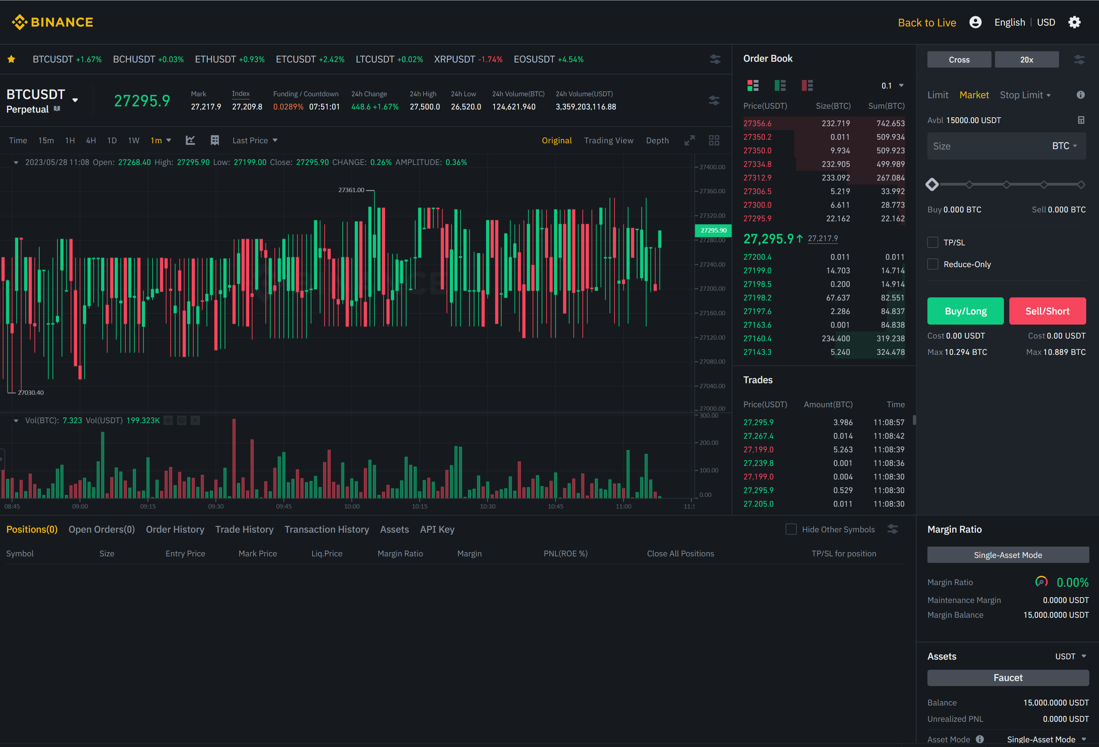The width and height of the screenshot is (1099, 747).
Task: Adjust leverage with the 20x button
Action: click(x=1027, y=60)
